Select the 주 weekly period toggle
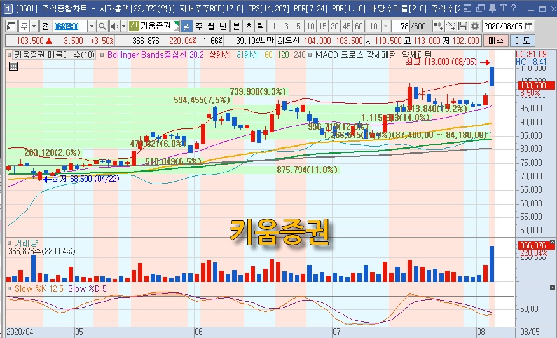Image resolution: width=557 pixels, height=338 pixels. click(x=199, y=26)
